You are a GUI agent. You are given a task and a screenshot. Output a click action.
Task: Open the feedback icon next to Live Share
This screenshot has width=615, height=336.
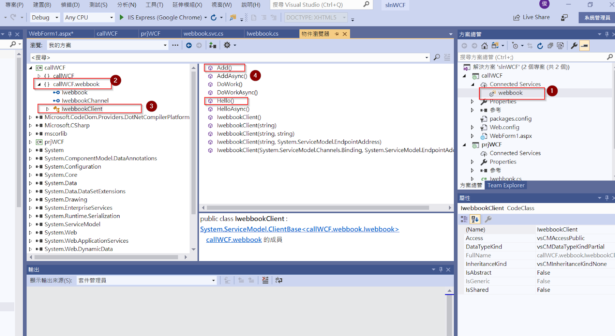click(564, 18)
